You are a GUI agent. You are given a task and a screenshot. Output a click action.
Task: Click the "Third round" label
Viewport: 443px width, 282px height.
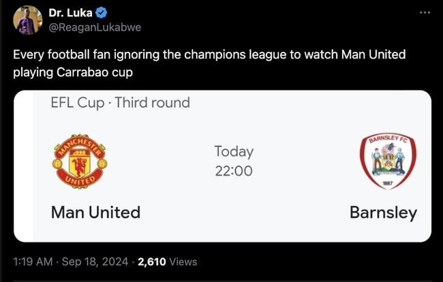(152, 104)
